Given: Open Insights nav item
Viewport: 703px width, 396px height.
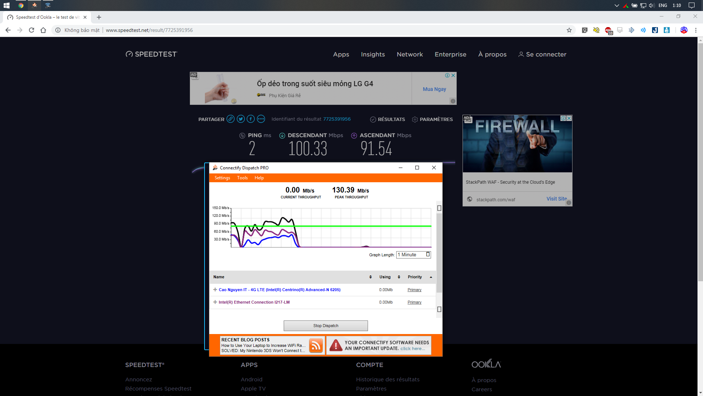Looking at the screenshot, I should (x=373, y=54).
